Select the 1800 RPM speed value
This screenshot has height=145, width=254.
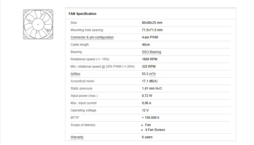tap(150, 59)
